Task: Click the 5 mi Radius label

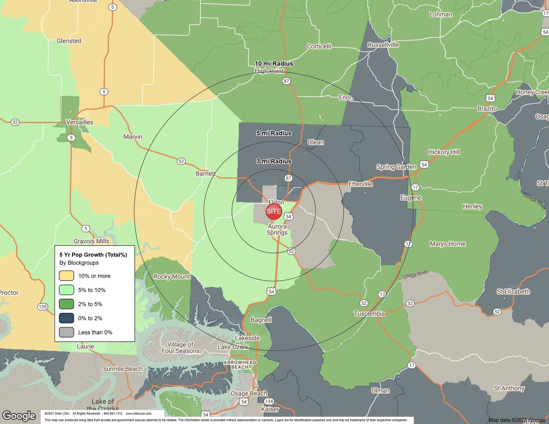Action: click(x=274, y=133)
